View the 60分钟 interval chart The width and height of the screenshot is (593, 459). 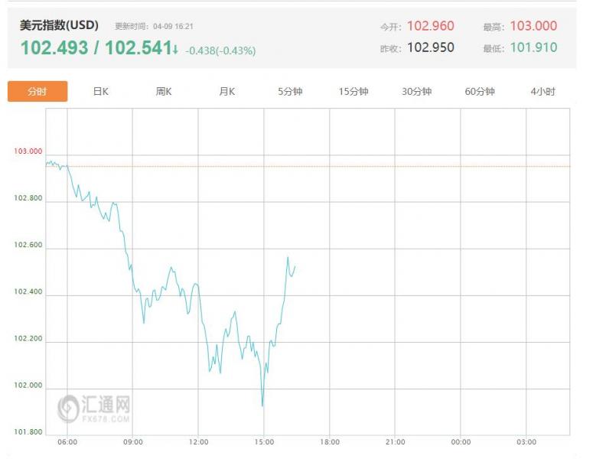pyautogui.click(x=480, y=92)
